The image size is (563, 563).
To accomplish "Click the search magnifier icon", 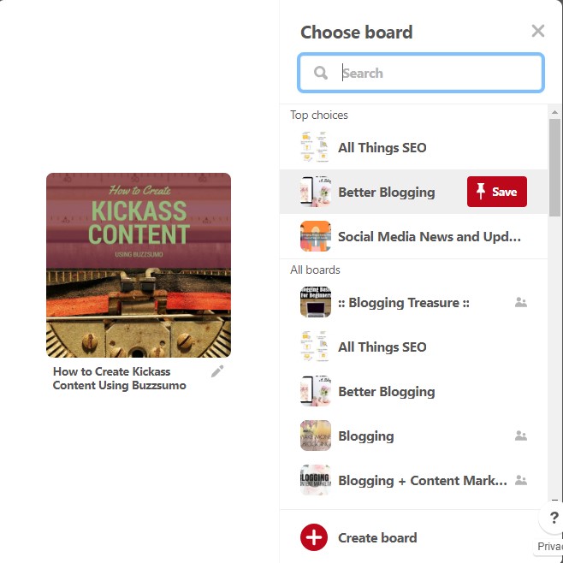I will click(x=321, y=74).
